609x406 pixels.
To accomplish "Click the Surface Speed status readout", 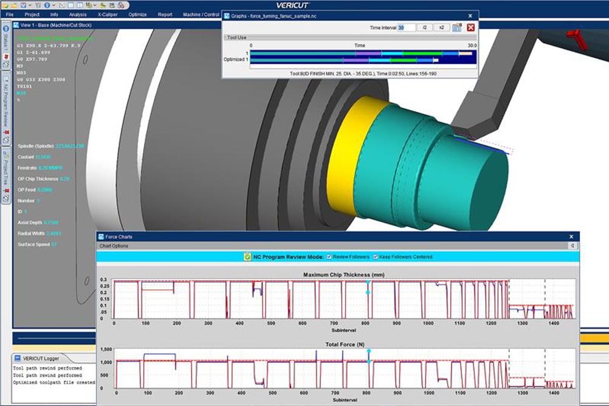I will pos(37,244).
